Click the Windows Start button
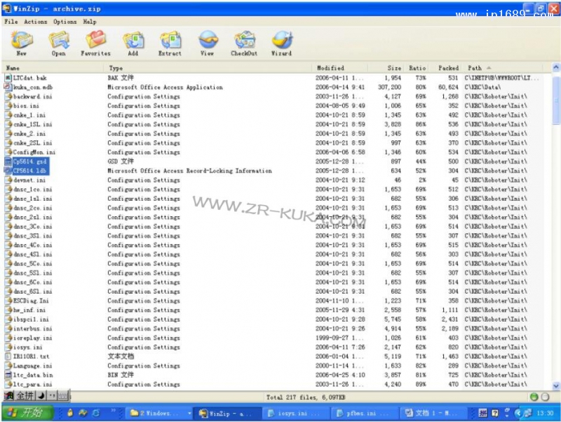Viewport: 561px width, 422px height. [25, 414]
